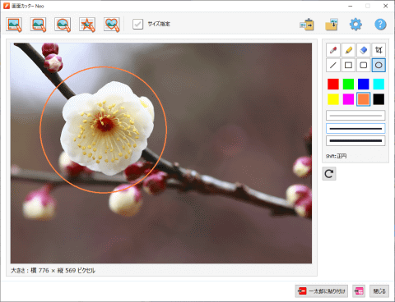Click the clipboard copy icon in toolbar
Screen dimensions: 395x302
[307, 25]
